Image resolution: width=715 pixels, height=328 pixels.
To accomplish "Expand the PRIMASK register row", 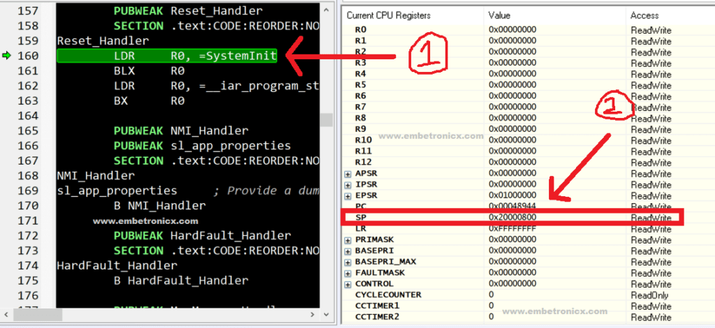I will [x=348, y=240].
